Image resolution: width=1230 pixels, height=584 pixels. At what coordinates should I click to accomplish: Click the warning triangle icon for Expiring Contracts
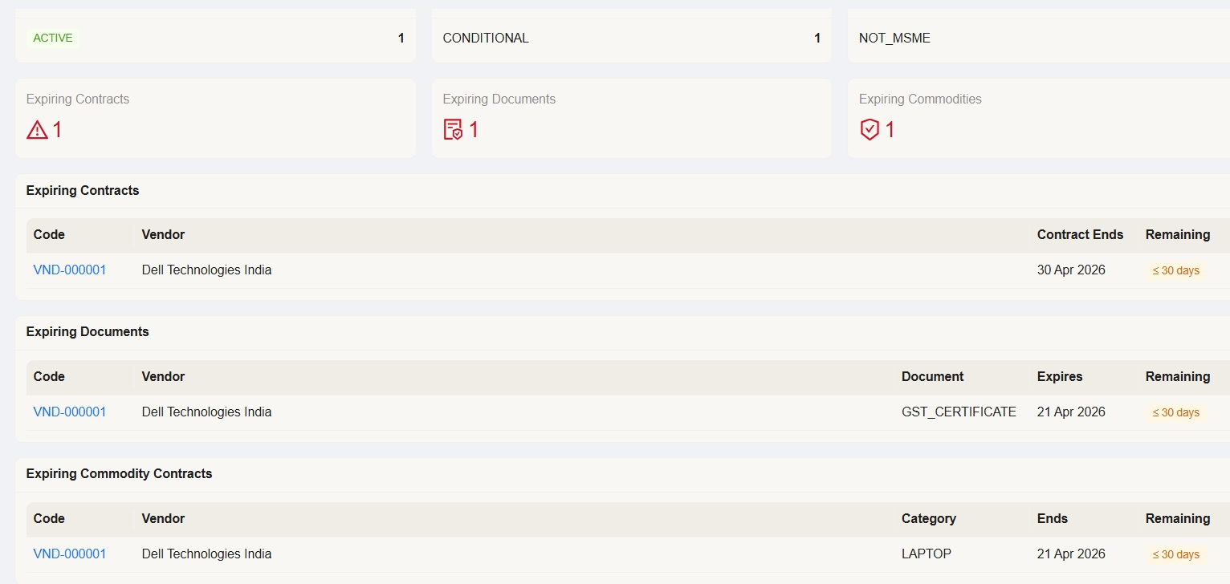pyautogui.click(x=37, y=130)
